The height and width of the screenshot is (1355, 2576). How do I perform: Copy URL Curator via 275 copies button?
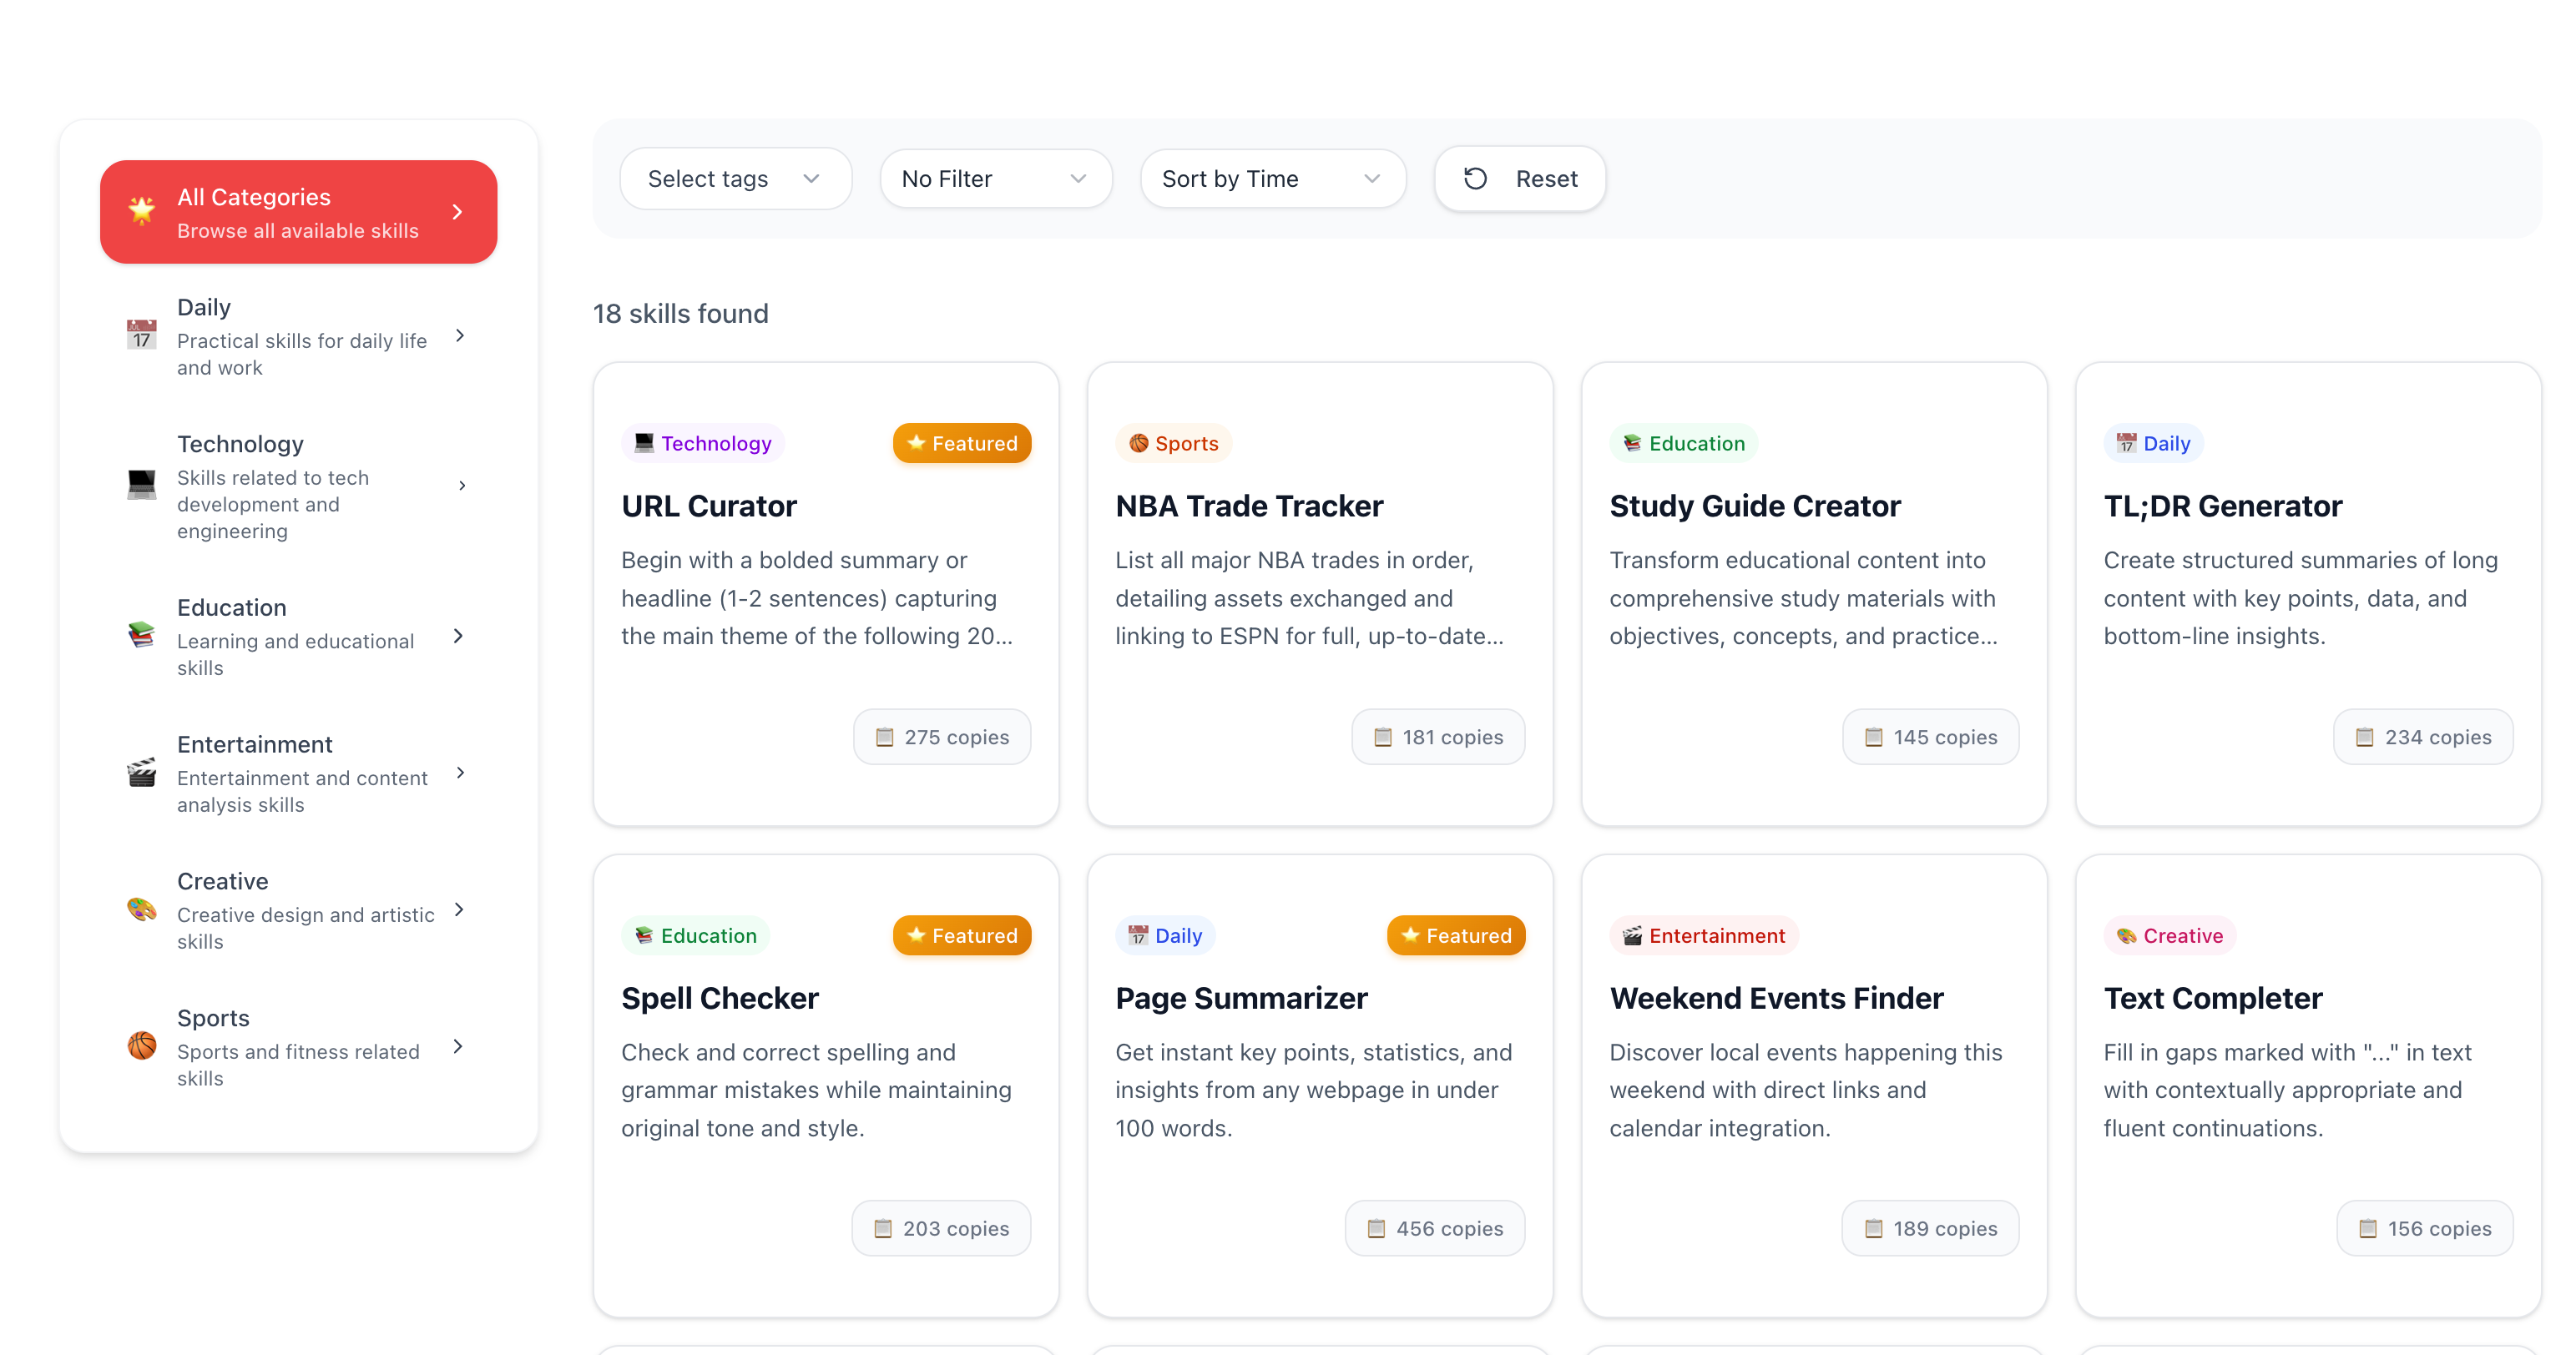941,738
